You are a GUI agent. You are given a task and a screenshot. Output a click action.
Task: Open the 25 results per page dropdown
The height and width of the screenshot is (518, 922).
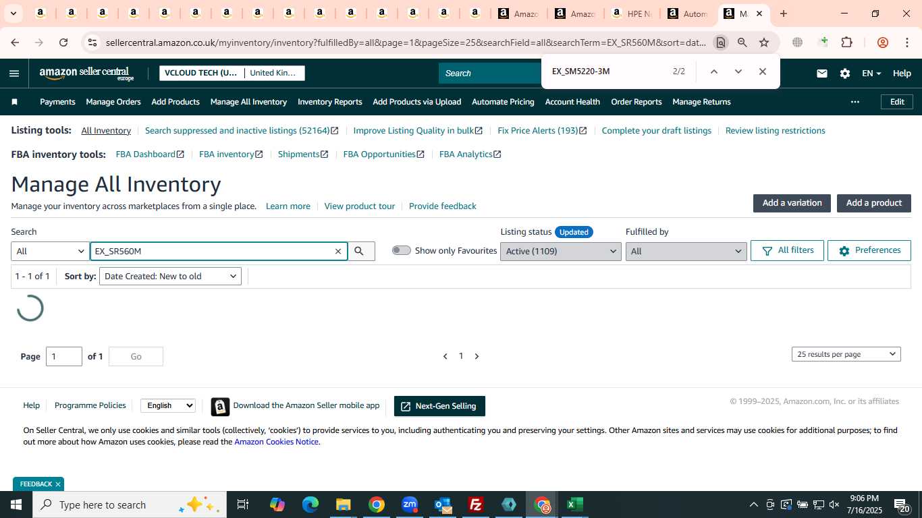point(846,354)
